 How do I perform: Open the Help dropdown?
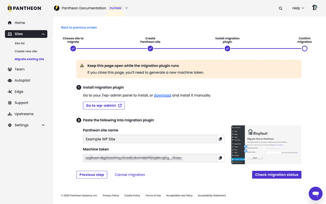click(298, 8)
